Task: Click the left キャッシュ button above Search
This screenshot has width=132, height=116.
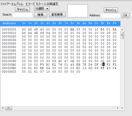Action: coord(22,9)
